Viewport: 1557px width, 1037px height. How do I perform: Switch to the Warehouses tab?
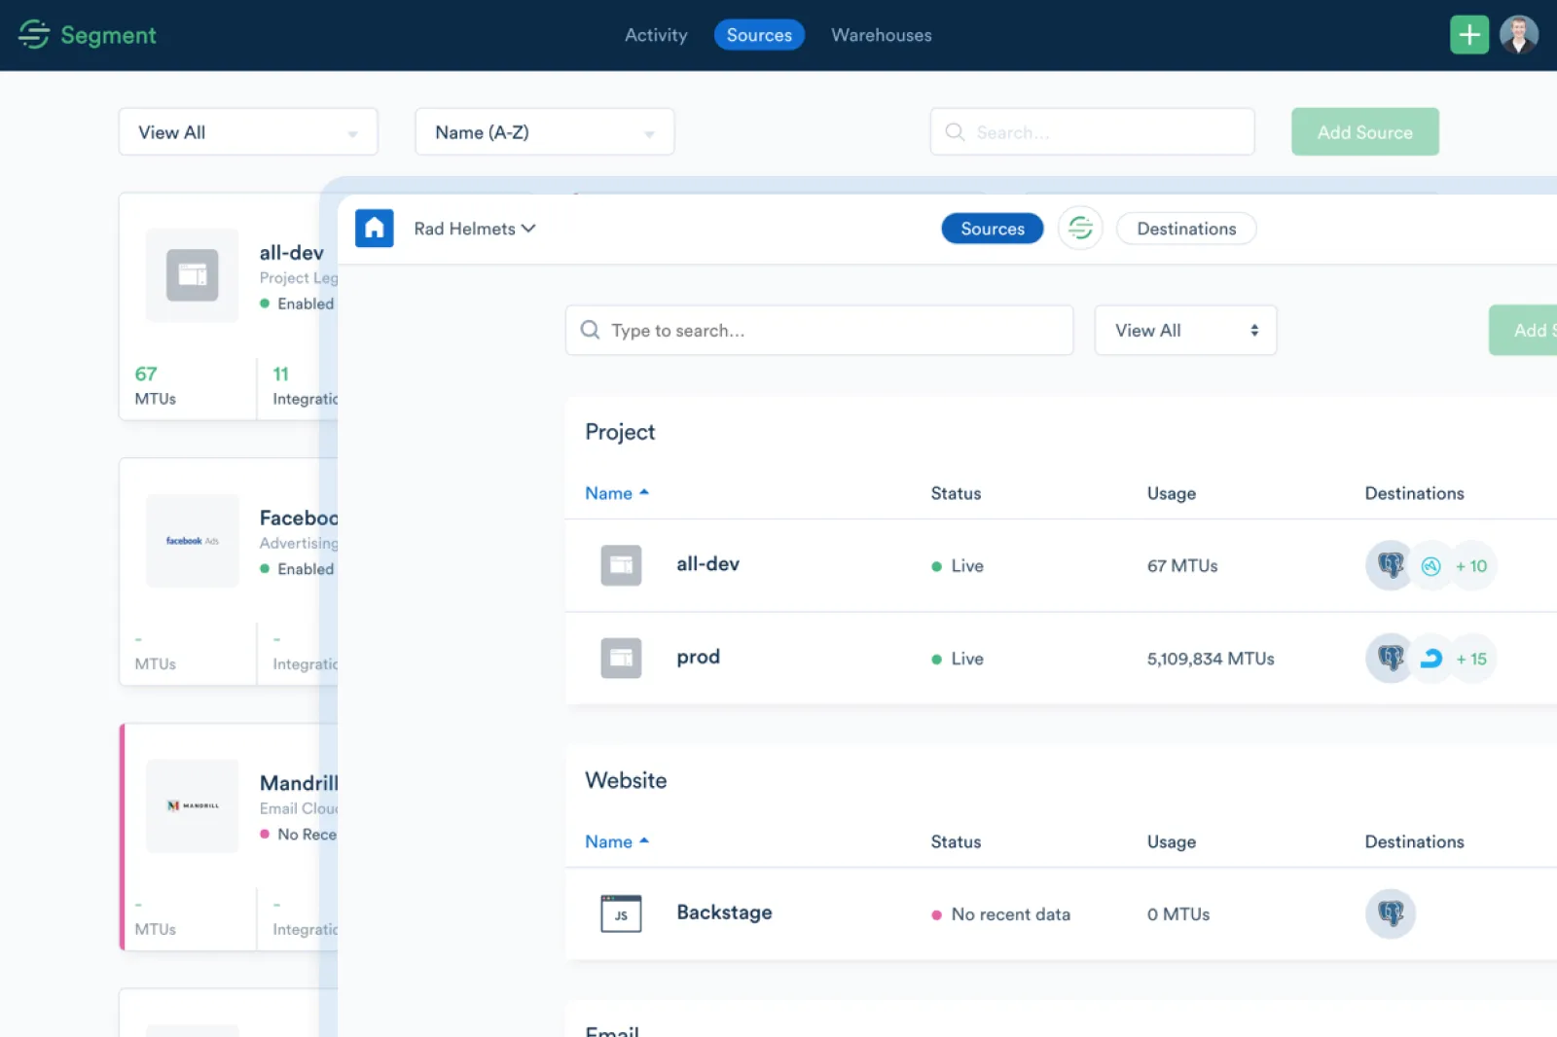[882, 35]
